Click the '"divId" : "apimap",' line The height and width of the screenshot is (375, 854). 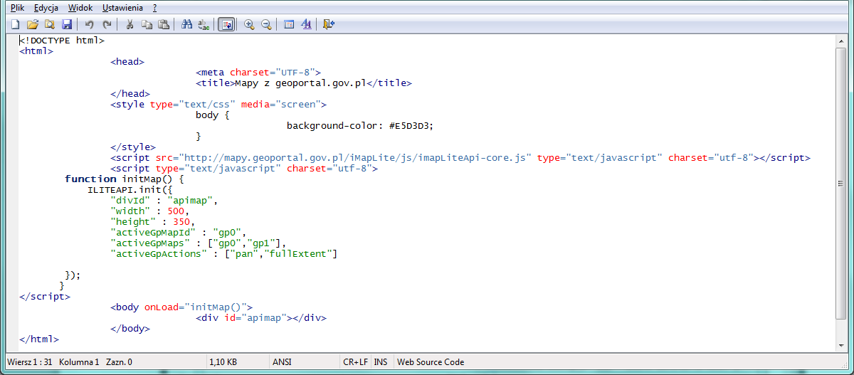coord(164,201)
